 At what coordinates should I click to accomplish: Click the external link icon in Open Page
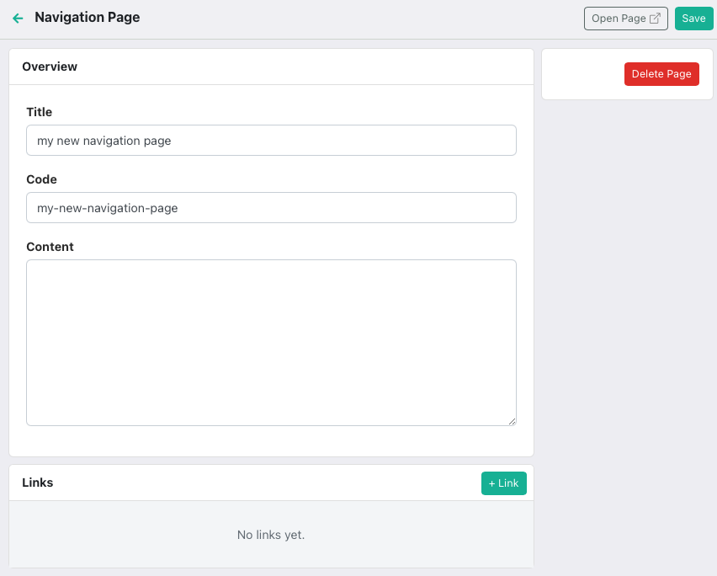tap(656, 19)
